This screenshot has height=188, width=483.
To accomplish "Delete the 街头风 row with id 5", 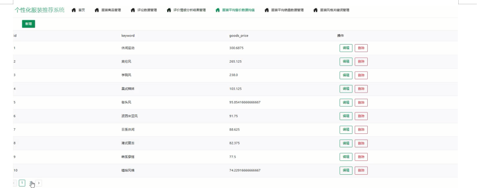I will coord(361,103).
